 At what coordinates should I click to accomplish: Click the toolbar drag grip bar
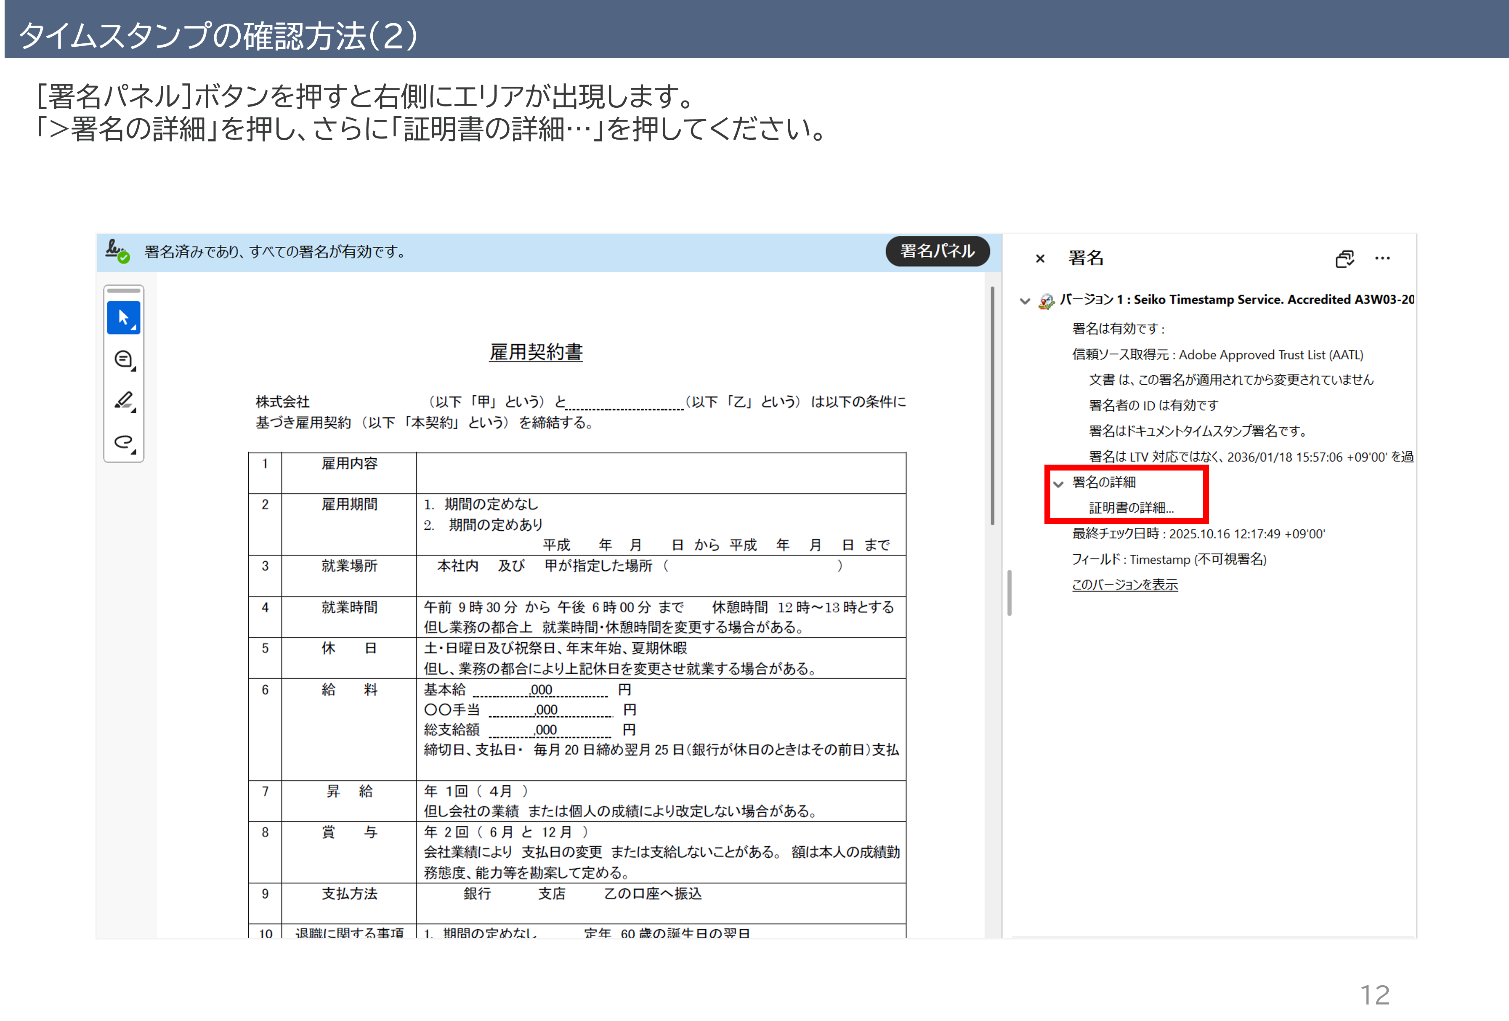click(123, 290)
